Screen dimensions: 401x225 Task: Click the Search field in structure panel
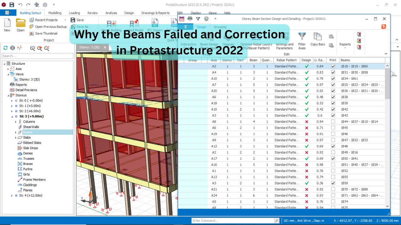click(x=38, y=56)
